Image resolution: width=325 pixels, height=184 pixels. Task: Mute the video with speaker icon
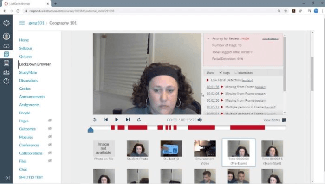click(x=200, y=120)
